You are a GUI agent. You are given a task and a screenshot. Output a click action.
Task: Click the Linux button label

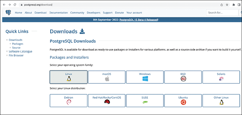[x=69, y=74]
